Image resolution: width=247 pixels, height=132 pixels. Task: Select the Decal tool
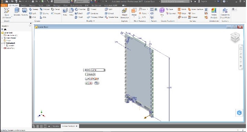(56, 9)
